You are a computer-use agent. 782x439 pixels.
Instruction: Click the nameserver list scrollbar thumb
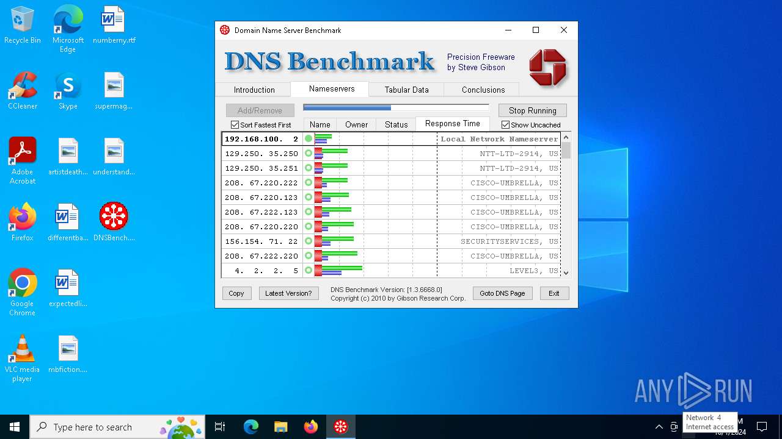click(x=566, y=151)
